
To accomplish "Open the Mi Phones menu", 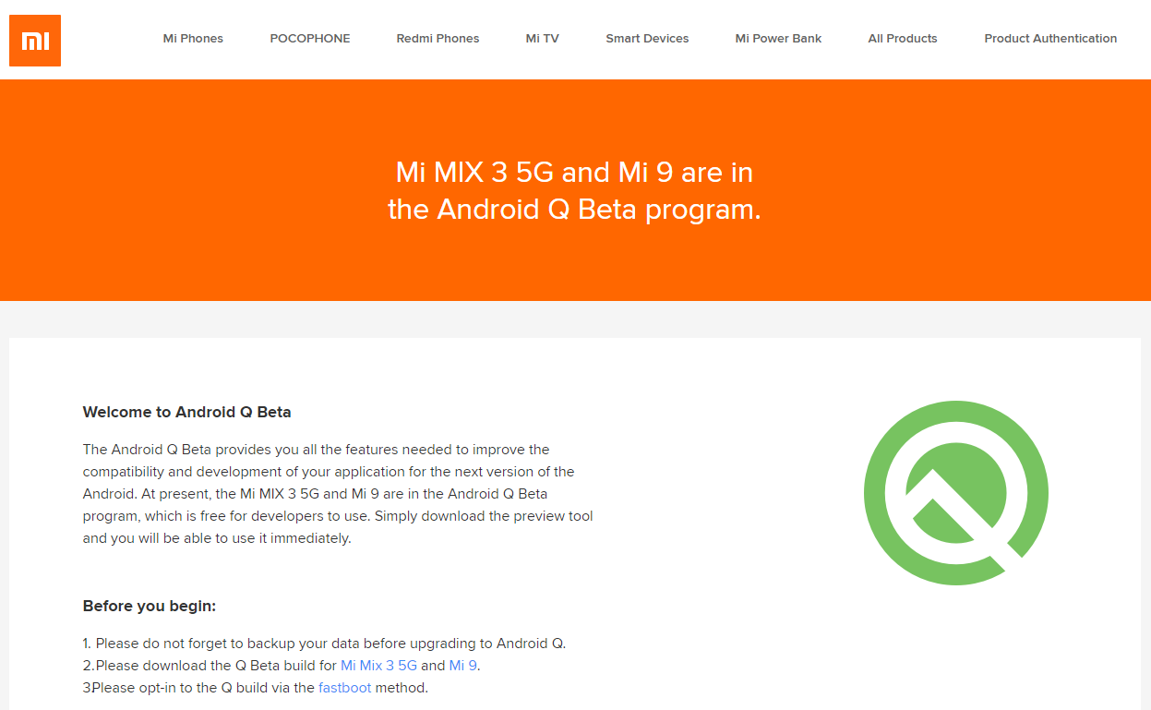I will point(193,39).
